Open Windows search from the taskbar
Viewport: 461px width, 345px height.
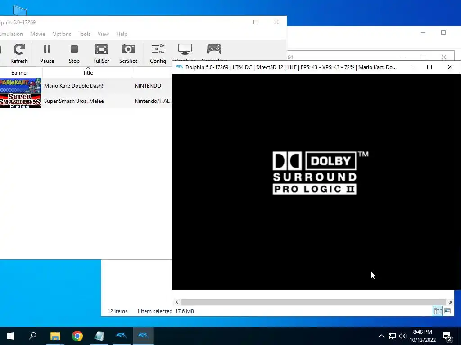(x=32, y=336)
